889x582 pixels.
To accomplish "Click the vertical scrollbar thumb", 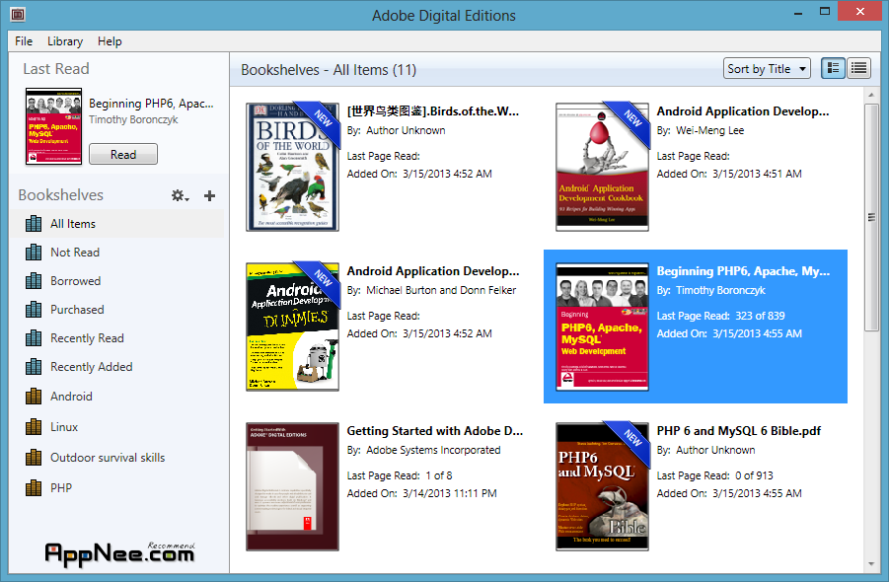I will tap(871, 217).
